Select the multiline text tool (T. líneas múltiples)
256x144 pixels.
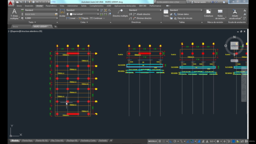coord(14,14)
